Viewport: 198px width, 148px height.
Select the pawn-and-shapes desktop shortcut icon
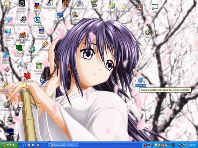click(75, 15)
